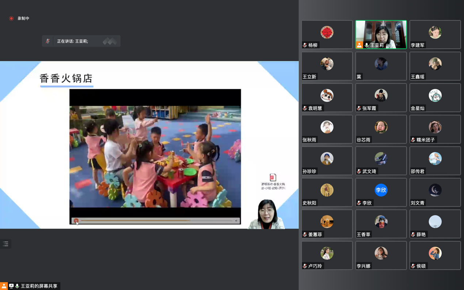Click the 香香火锅店 video frame in slide
The width and height of the screenshot is (464, 290).
pyautogui.click(x=155, y=156)
